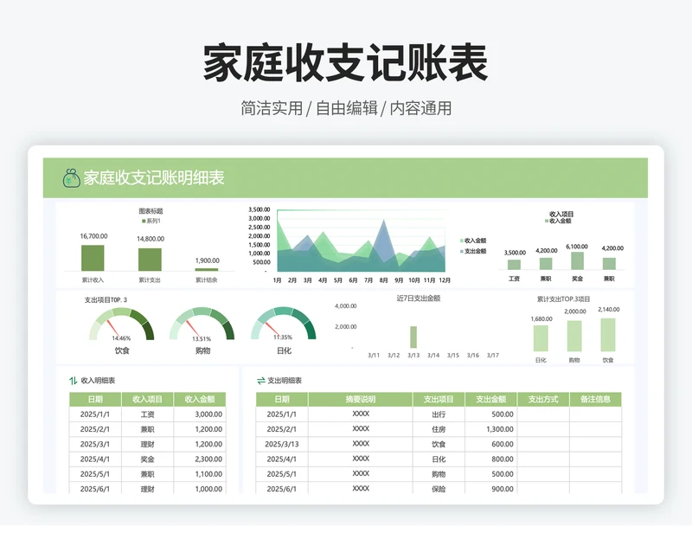
Task: Click the 支出金额 legend entry of area chart
Action: 473,251
